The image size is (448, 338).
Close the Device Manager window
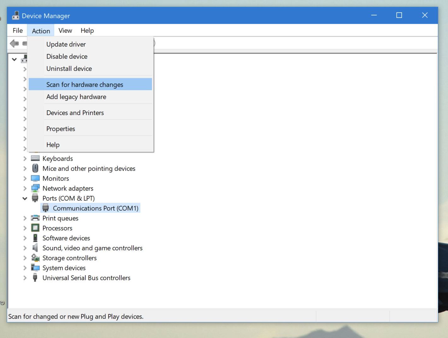click(425, 15)
